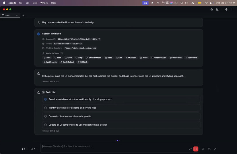Click the Available Tools (15) label
237x154 pixels.
pos(54,53)
